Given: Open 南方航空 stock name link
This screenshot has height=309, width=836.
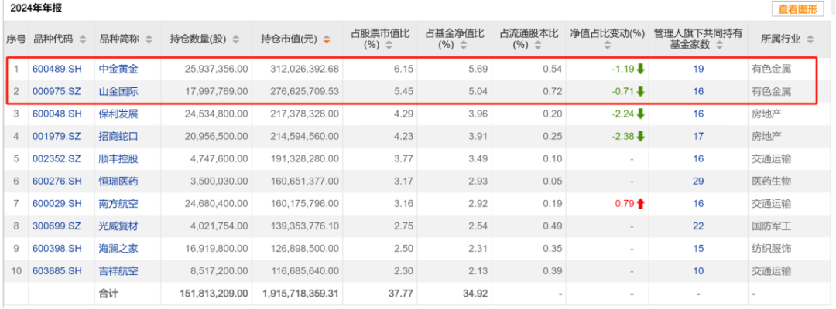Looking at the screenshot, I should pyautogui.click(x=118, y=204).
